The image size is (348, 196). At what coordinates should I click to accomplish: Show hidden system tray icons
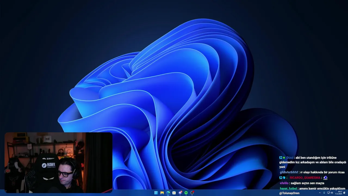[320, 193]
